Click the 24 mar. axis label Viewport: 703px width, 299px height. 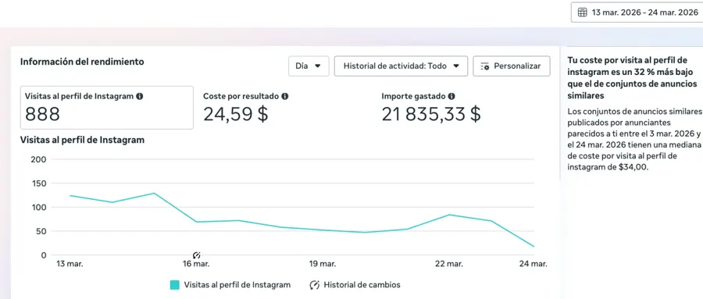pyautogui.click(x=533, y=264)
